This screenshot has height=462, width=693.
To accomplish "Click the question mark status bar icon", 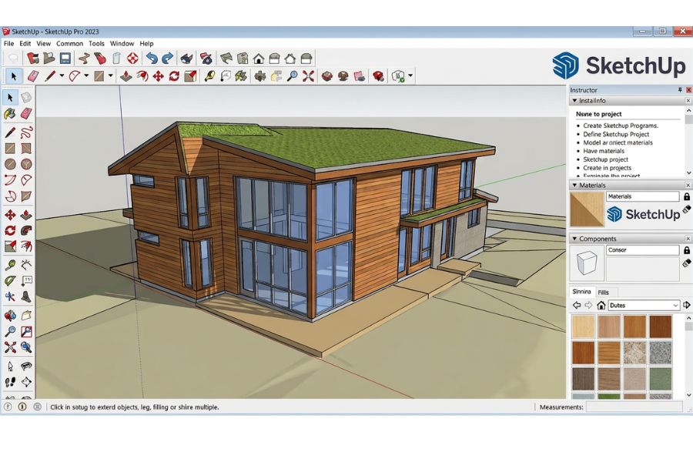I will coord(8,407).
